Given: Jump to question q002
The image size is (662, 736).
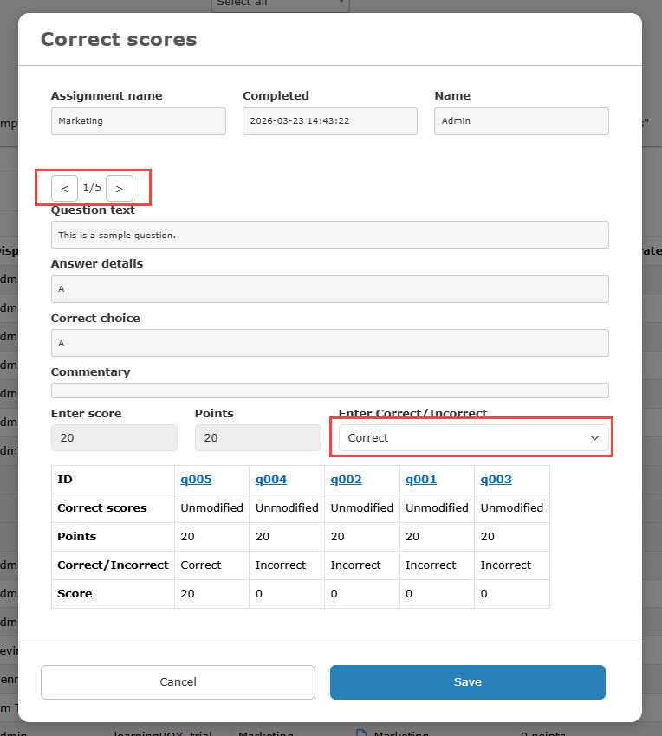Looking at the screenshot, I should tap(346, 479).
